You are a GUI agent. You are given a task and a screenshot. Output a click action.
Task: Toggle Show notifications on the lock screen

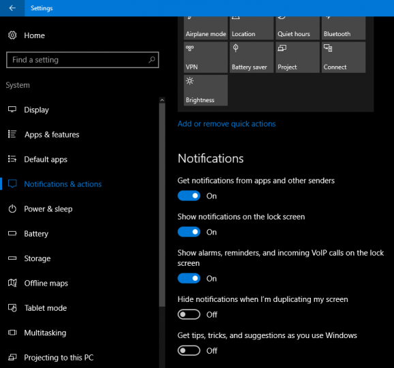[x=189, y=232]
